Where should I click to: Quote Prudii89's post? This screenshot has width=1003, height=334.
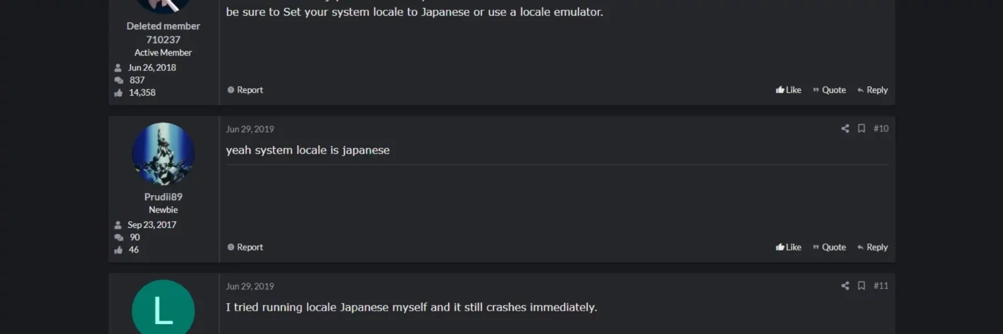pyautogui.click(x=829, y=247)
